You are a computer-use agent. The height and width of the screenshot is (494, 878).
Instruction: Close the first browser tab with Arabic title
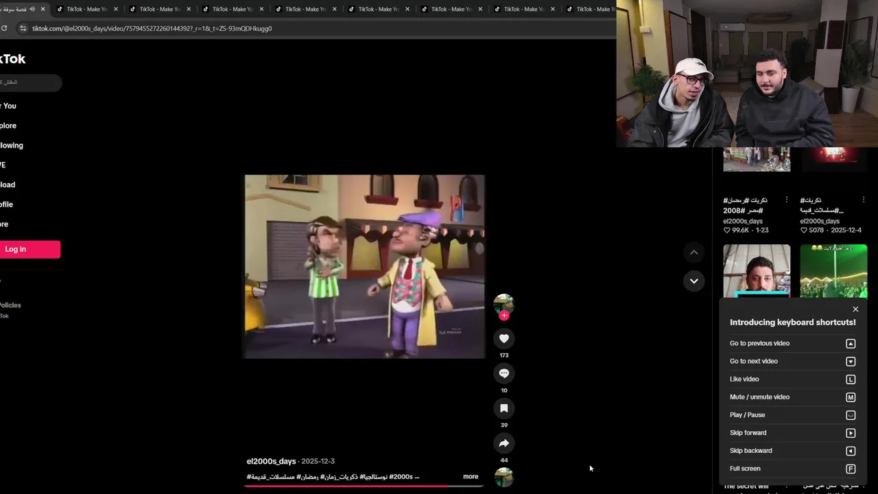click(x=43, y=9)
